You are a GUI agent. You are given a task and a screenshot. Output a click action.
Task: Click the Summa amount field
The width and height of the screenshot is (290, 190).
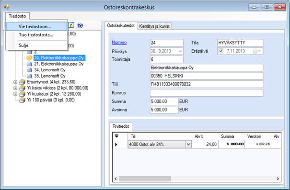pyautogui.click(x=164, y=101)
